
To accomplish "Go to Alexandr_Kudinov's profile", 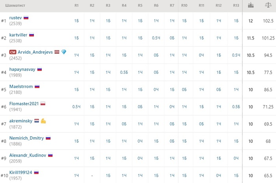I will [x=28, y=155].
